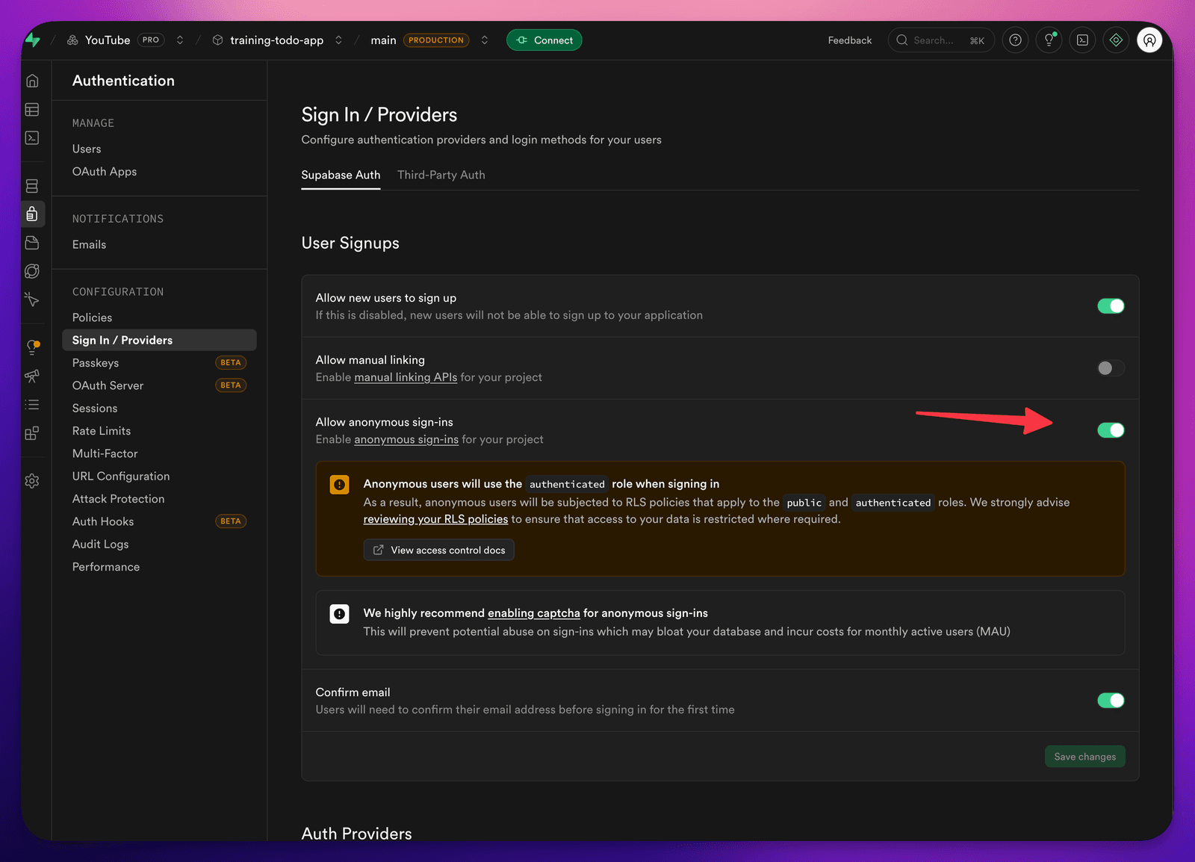Disable Allow new users to sign up
The image size is (1195, 862).
point(1111,306)
